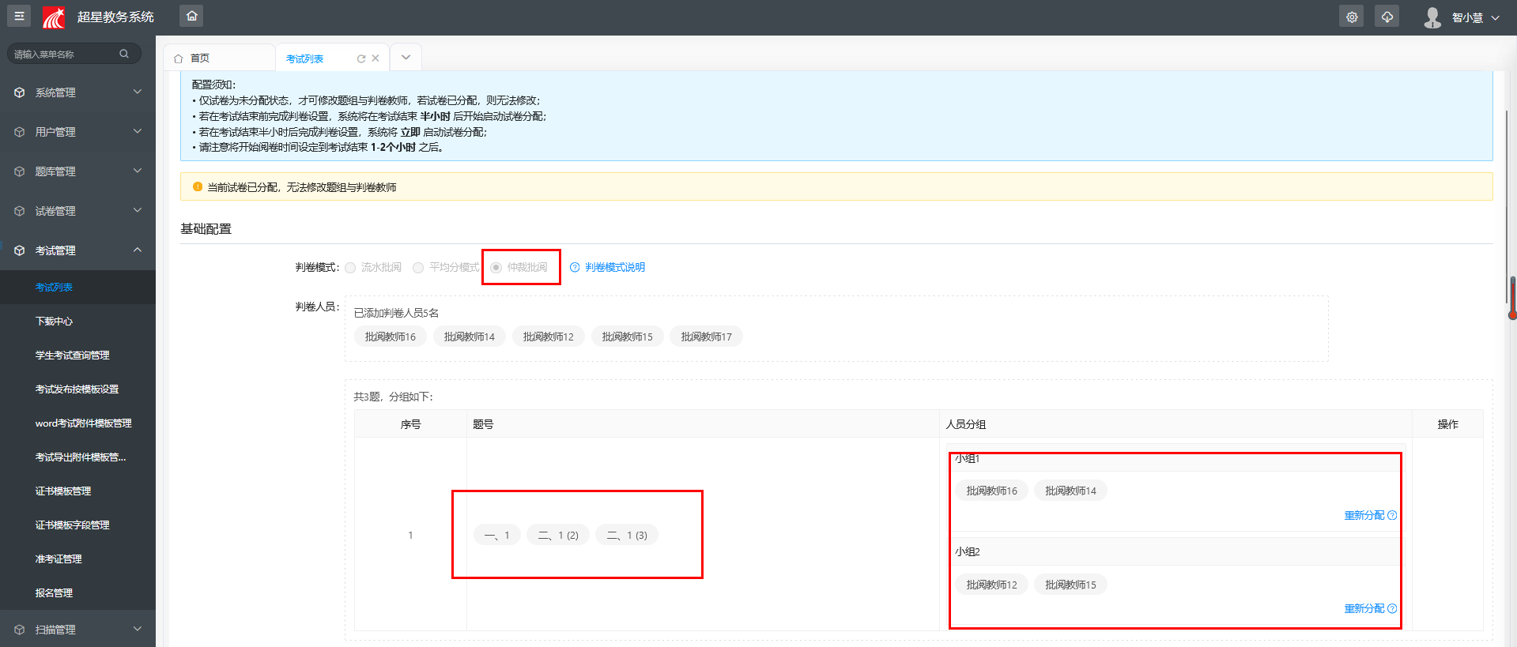Screen dimensions: 1517x647
Task: Open 下载中心 in the sidebar
Action: [54, 322]
